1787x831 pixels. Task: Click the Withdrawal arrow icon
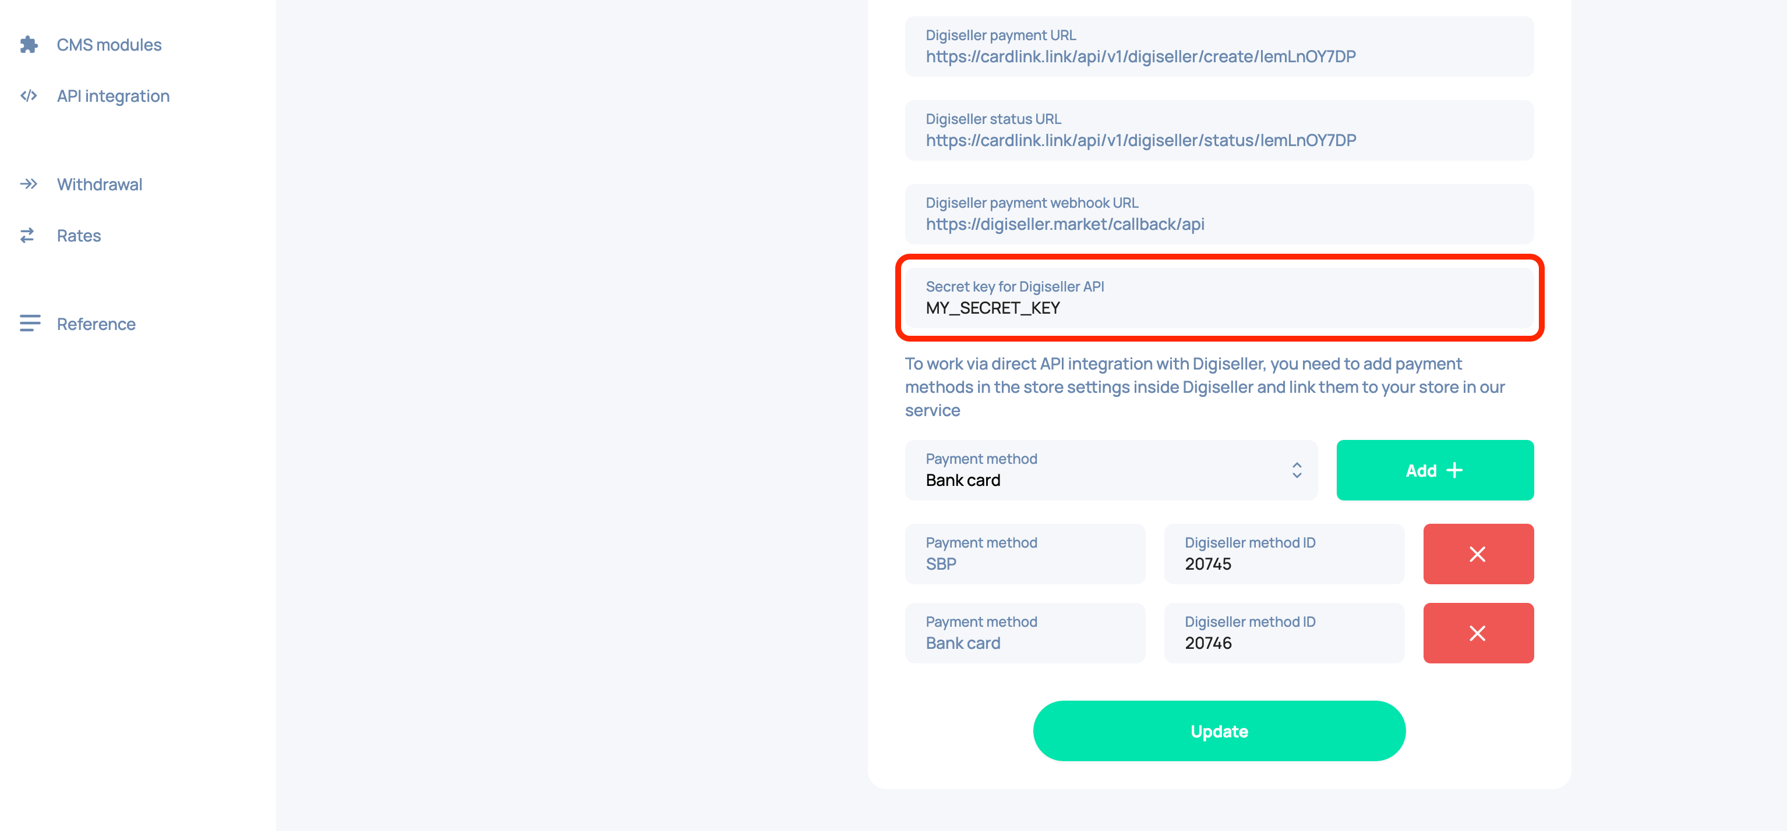click(x=29, y=184)
